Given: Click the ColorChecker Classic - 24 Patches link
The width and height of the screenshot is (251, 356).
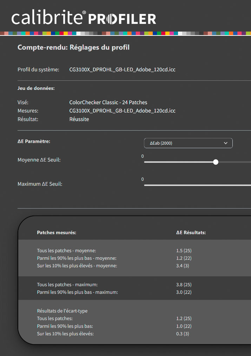Looking at the screenshot, I should pos(107,102).
